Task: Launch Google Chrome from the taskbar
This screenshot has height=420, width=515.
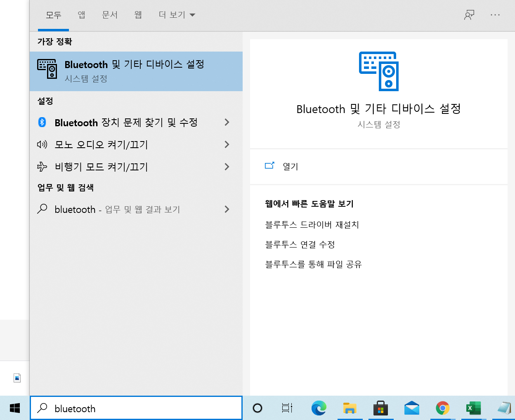Action: point(443,408)
